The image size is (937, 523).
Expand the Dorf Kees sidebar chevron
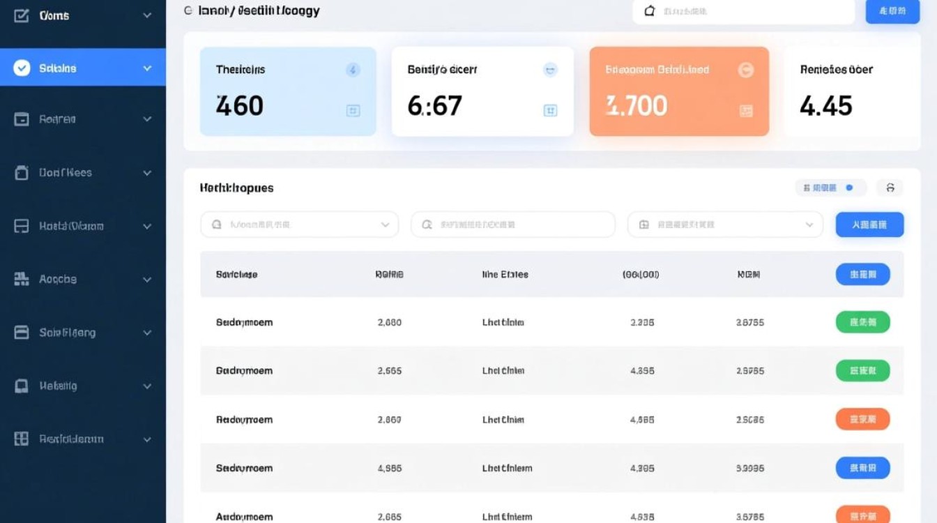coord(147,173)
